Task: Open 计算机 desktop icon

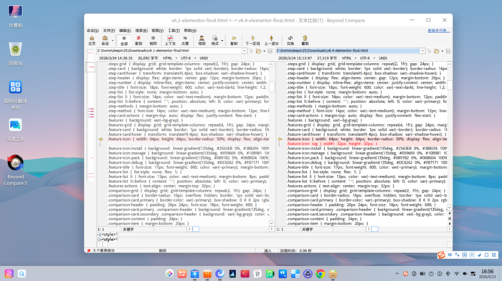Action: click(15, 16)
